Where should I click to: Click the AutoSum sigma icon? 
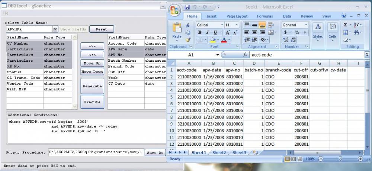click(346, 25)
